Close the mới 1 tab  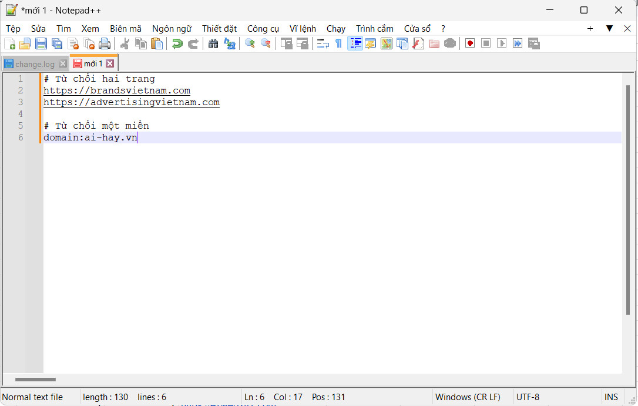110,63
